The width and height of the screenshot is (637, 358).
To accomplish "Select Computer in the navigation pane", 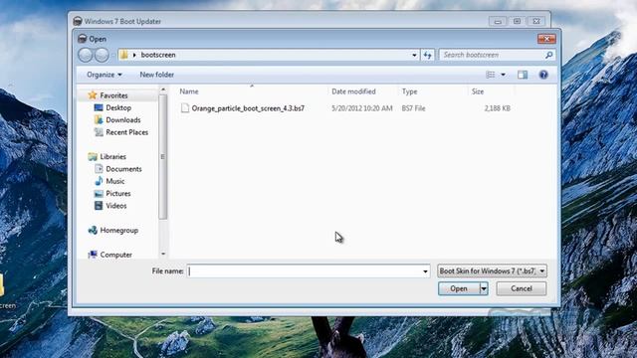I will click(115, 255).
